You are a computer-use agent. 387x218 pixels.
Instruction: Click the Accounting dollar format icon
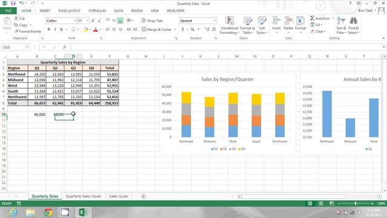[183, 30]
